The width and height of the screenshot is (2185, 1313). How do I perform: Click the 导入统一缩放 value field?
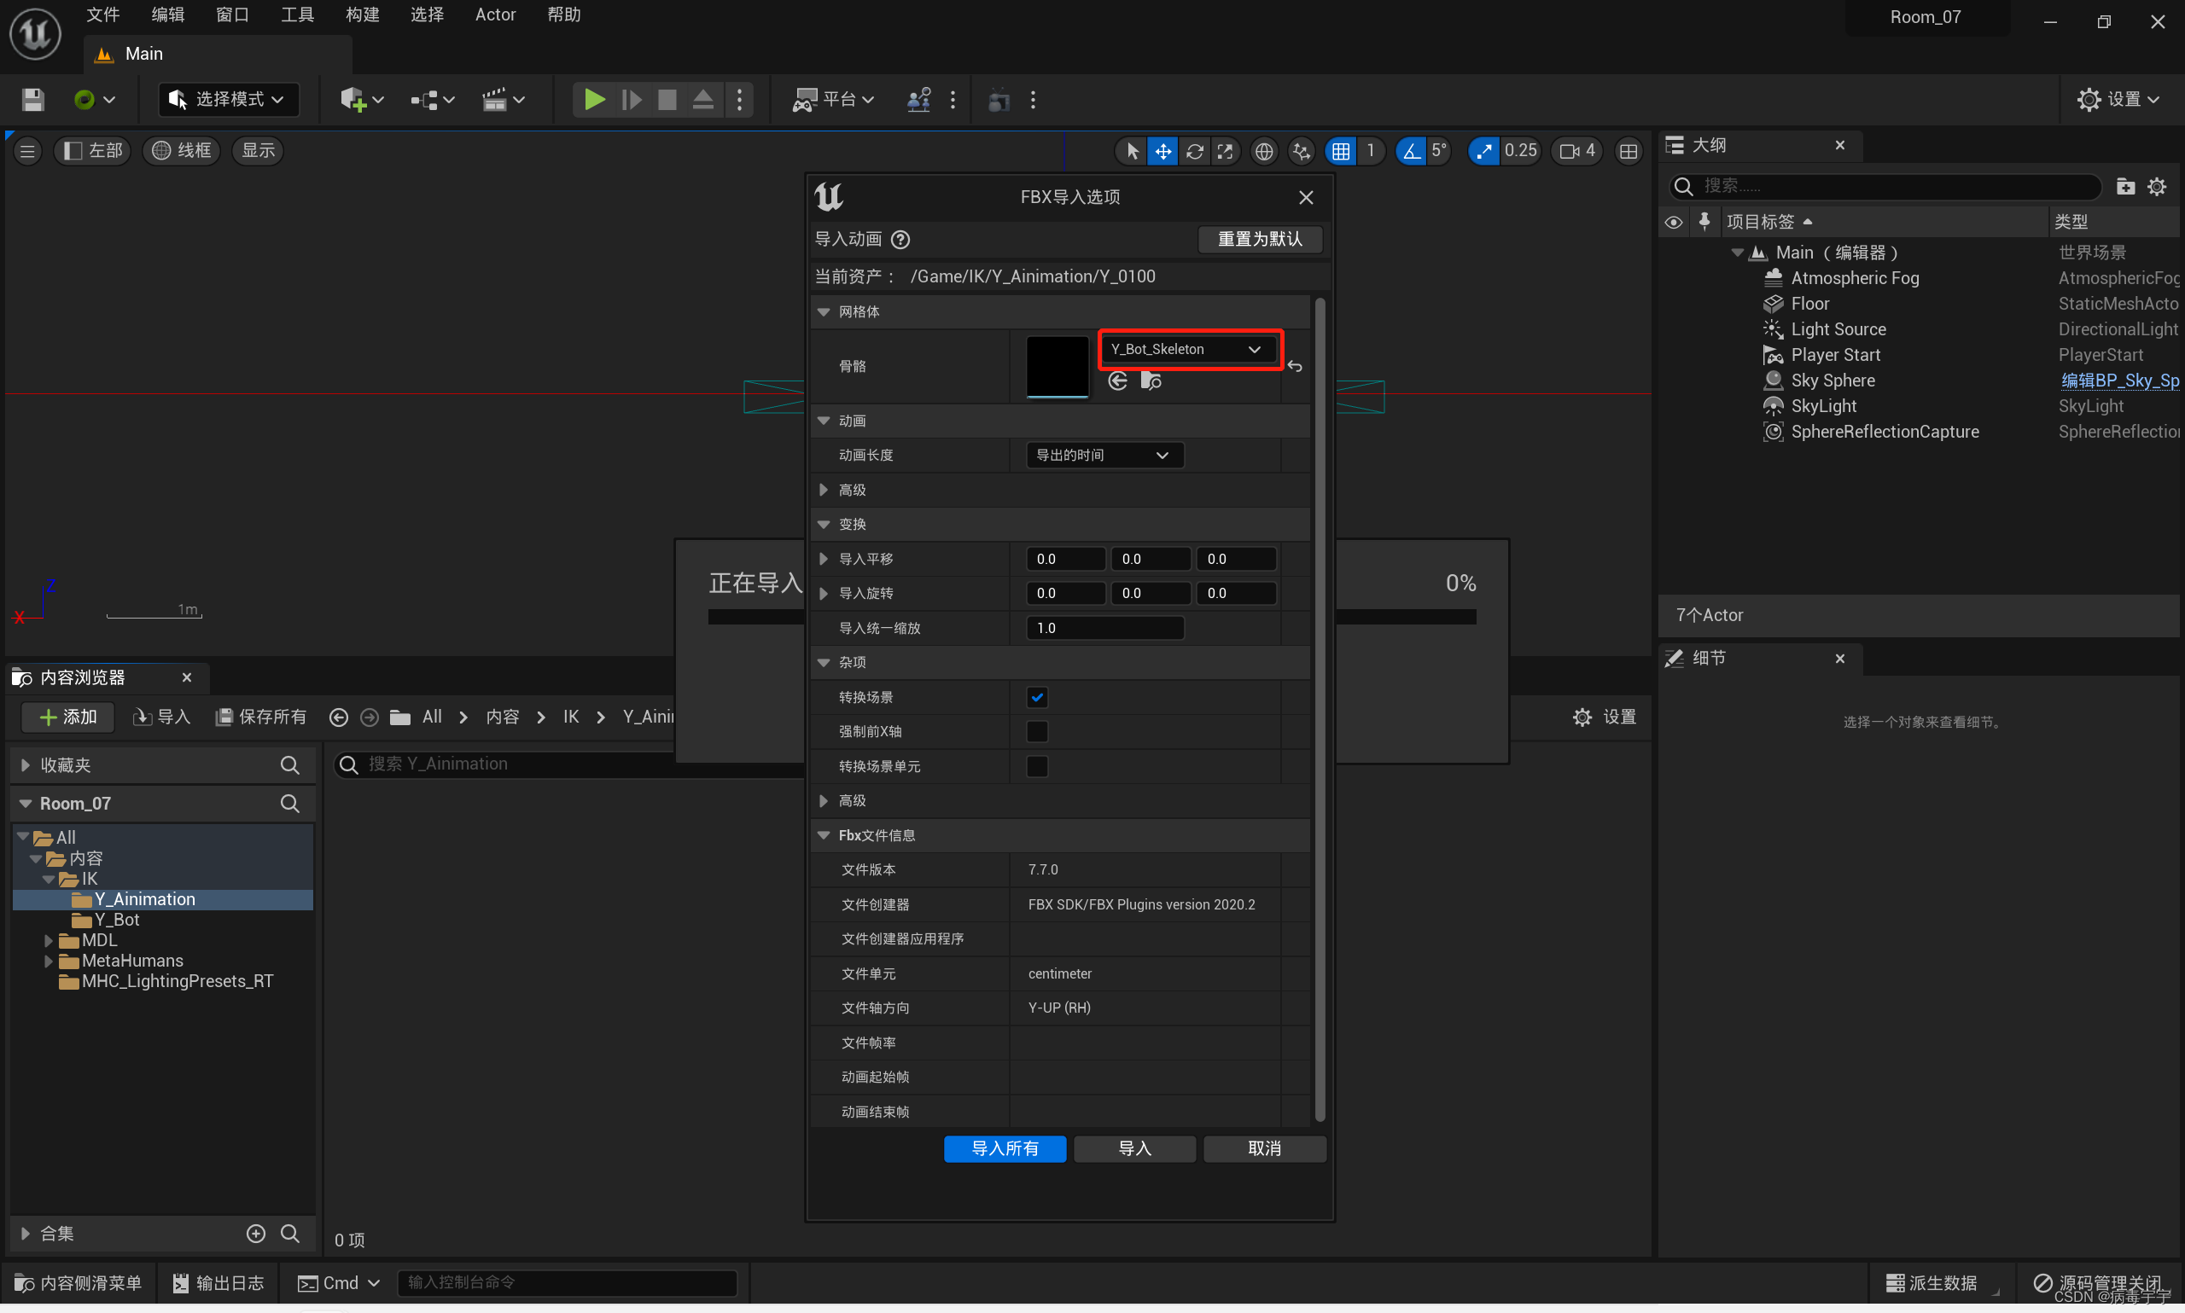[1104, 628]
